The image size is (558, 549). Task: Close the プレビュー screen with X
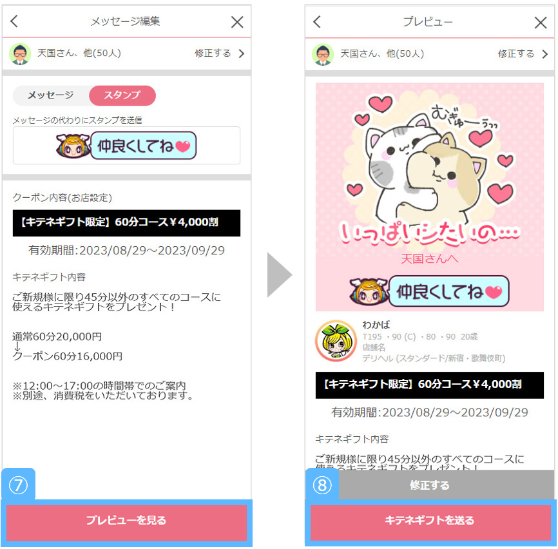(x=541, y=23)
